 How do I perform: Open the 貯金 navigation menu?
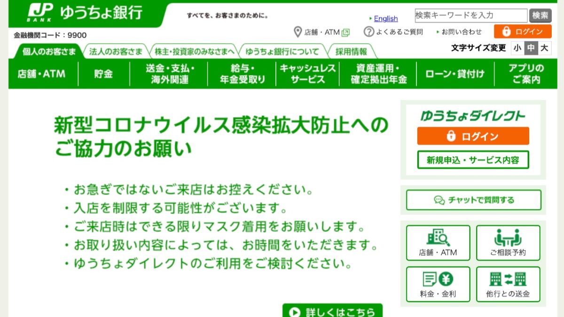click(103, 74)
